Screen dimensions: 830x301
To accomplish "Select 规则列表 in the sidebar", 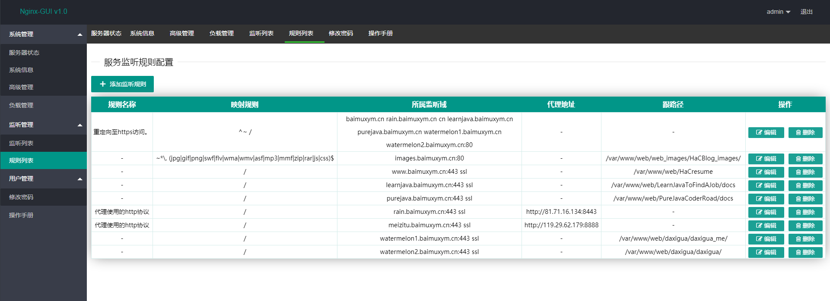I will [x=43, y=160].
